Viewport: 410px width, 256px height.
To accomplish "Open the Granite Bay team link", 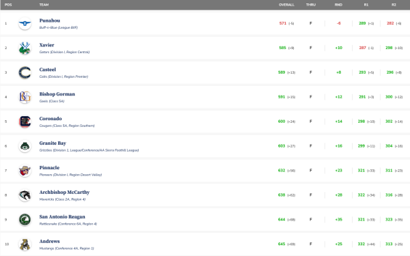I will pyautogui.click(x=53, y=143).
